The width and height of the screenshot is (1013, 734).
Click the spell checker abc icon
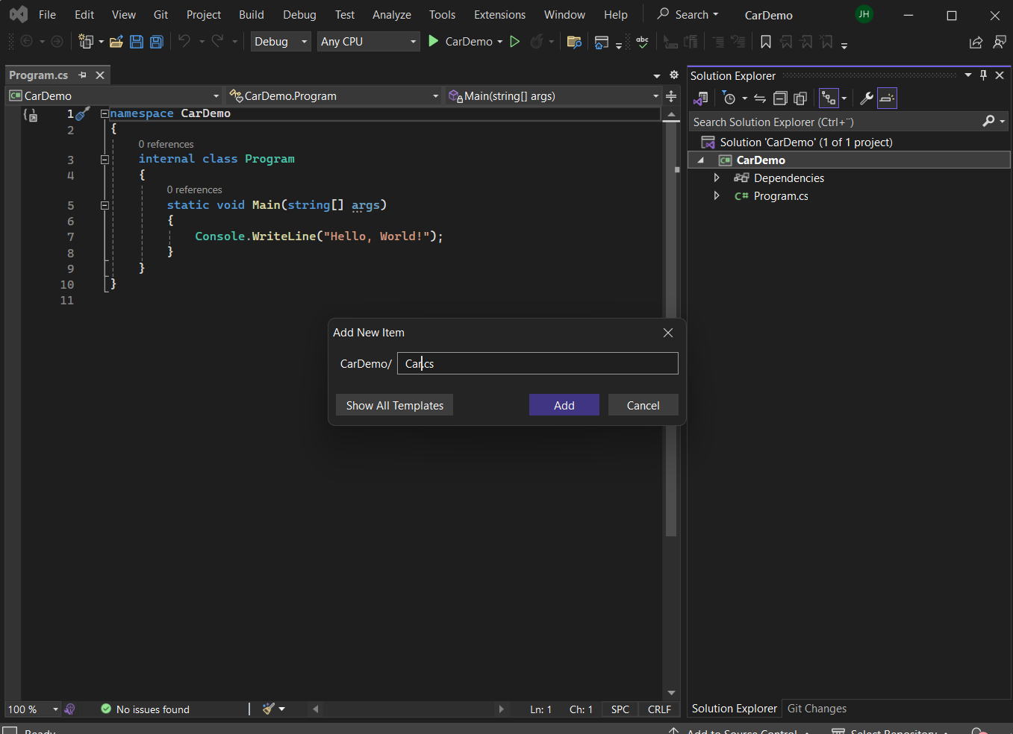[642, 42]
